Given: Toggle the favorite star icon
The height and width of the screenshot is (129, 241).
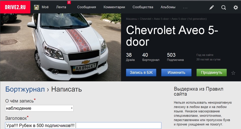Looking at the screenshot, I should 233,73.
